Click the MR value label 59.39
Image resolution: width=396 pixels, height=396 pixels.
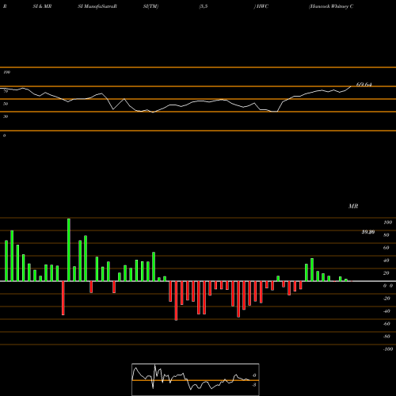pyautogui.click(x=368, y=232)
